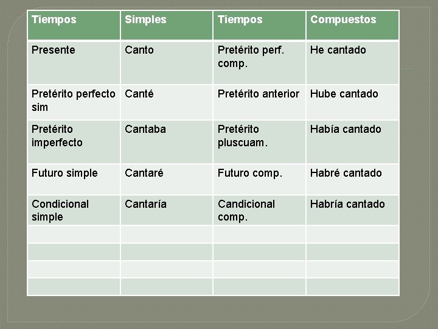Select the 'Habría cantado' cell
This screenshot has width=438, height=329.
click(352, 210)
